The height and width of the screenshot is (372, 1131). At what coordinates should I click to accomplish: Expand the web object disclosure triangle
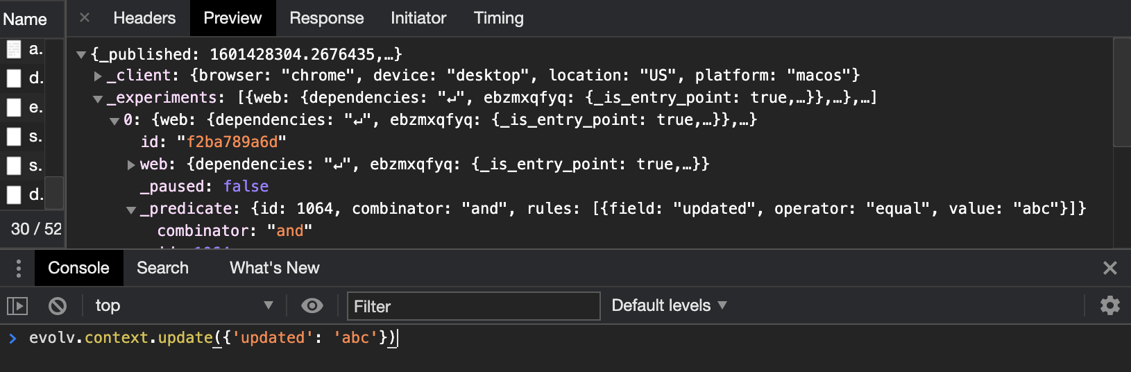tap(131, 164)
